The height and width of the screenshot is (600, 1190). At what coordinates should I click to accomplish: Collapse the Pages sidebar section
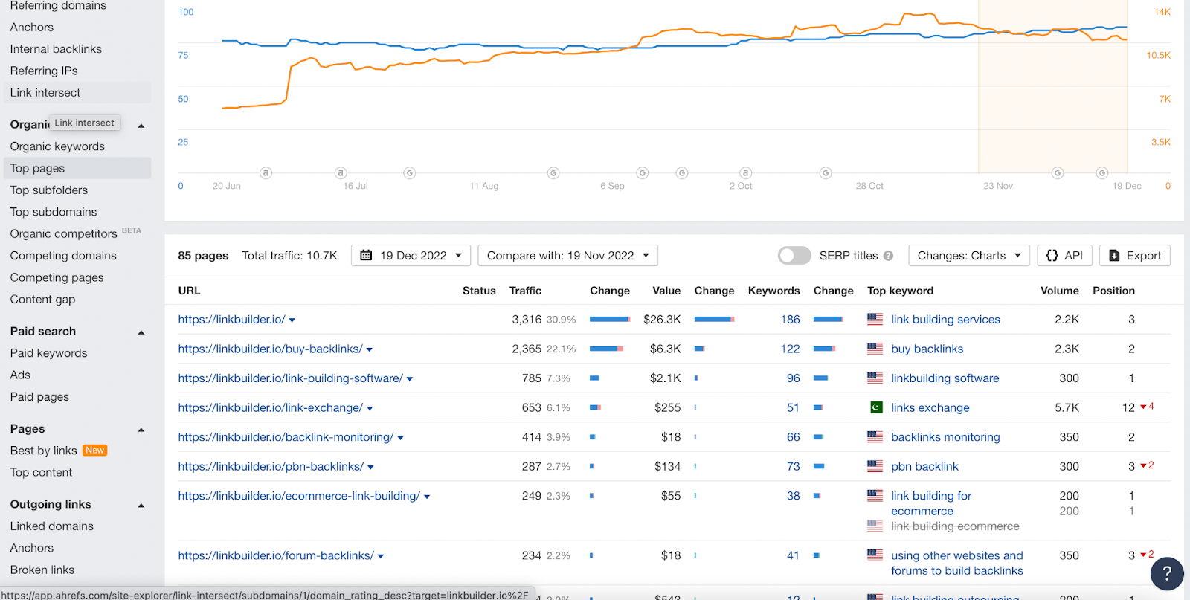point(141,430)
